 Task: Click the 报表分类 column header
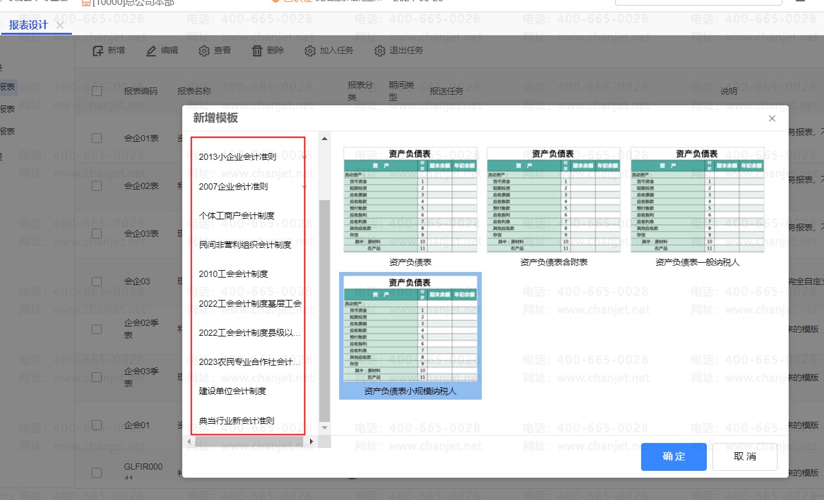coord(360,91)
